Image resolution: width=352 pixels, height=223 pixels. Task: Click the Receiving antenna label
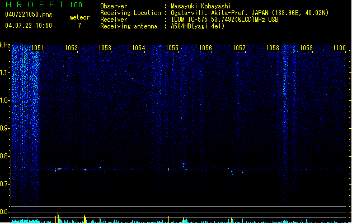129,26
